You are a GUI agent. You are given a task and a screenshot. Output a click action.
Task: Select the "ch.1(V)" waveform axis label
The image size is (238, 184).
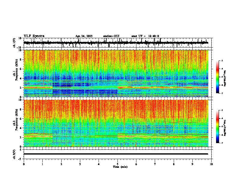tap(14, 43)
